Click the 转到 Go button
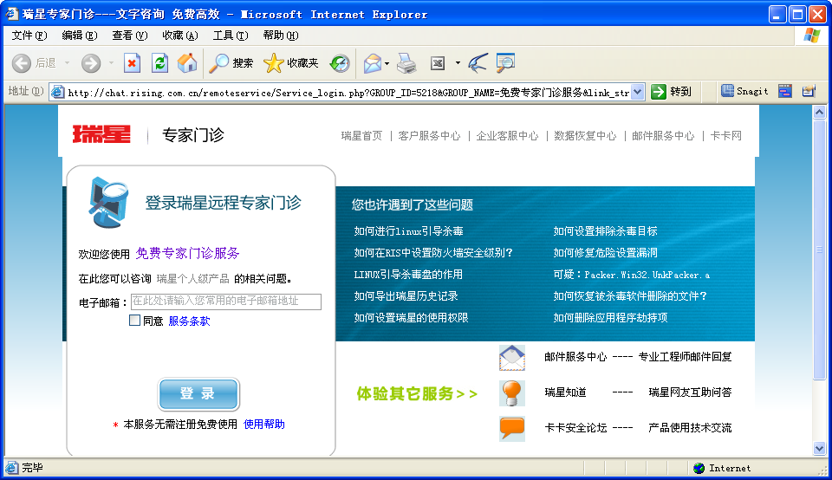The height and width of the screenshot is (480, 832). 671,92
